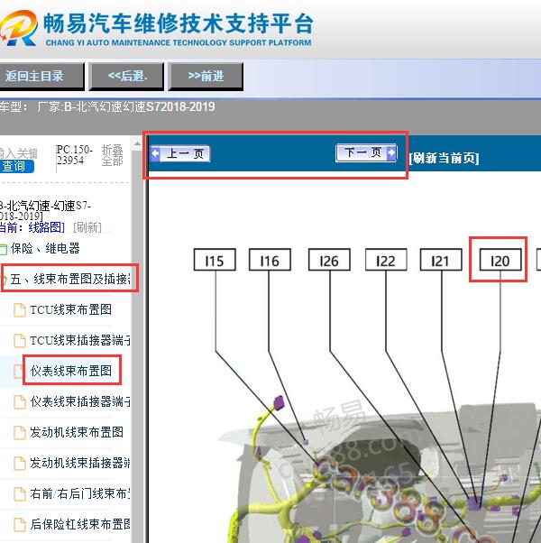Click document icon beside 发动机线束布置图
The image size is (541, 543).
19,433
